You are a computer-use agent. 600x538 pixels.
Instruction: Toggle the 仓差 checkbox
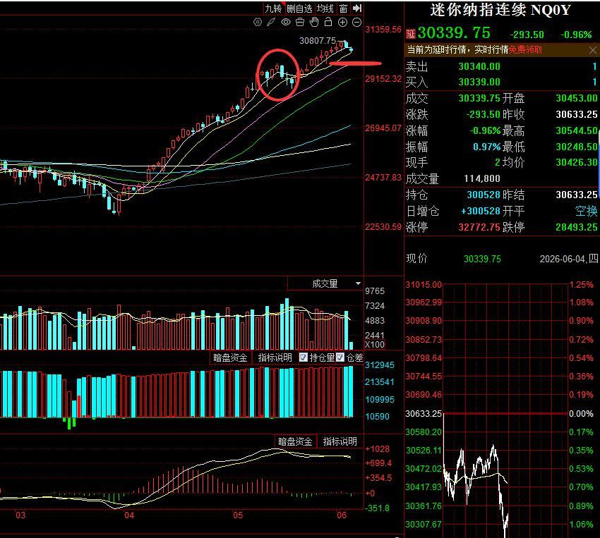340,357
